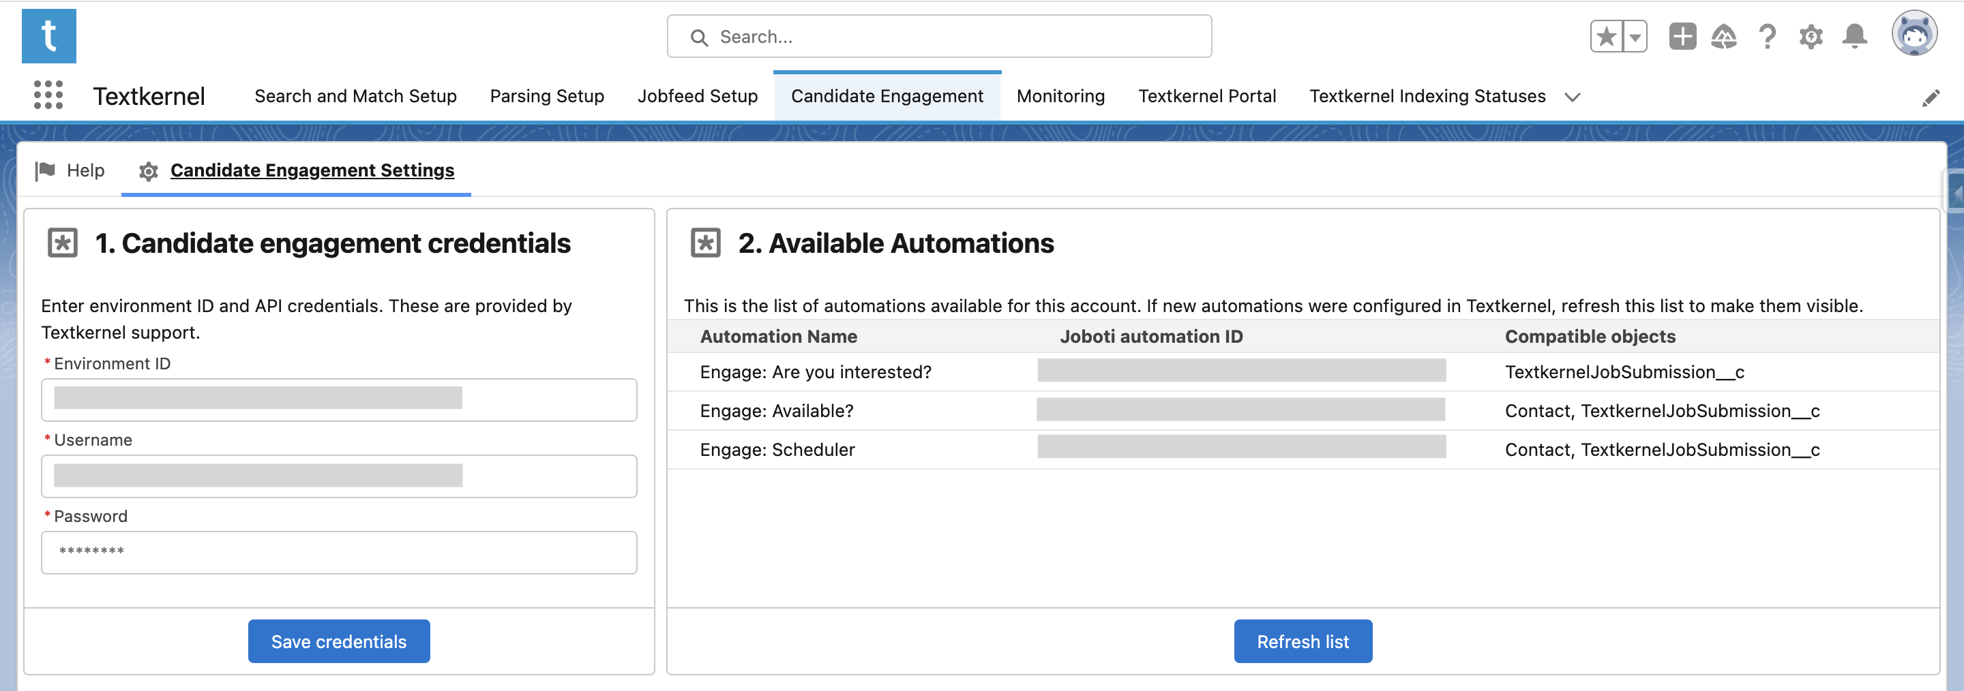The image size is (1964, 691).
Task: Select 'Engage: Available?' automation row
Action: (x=1303, y=411)
